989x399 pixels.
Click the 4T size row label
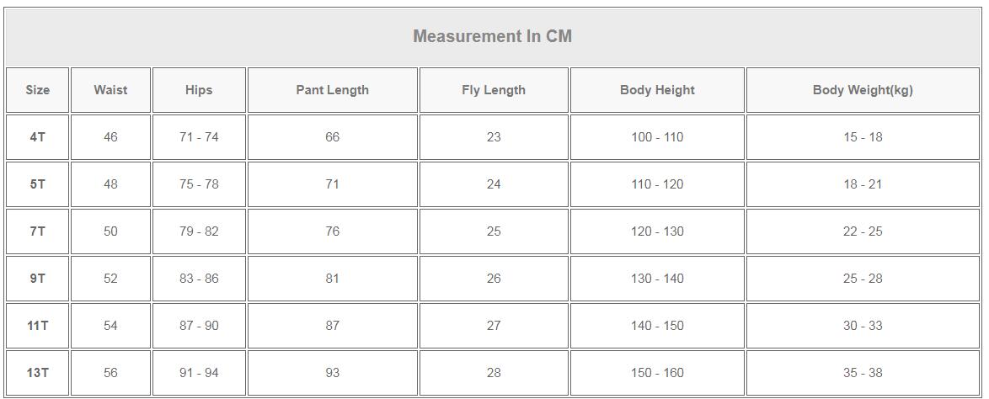pyautogui.click(x=38, y=137)
